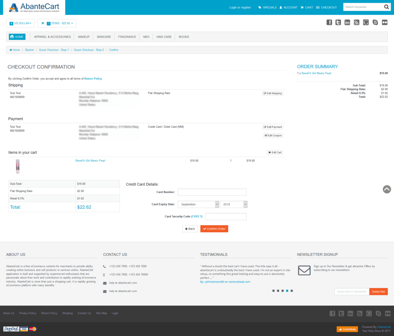This screenshot has width=394, height=336.
Task: Focus the Search Keywords field
Action: 363,7
